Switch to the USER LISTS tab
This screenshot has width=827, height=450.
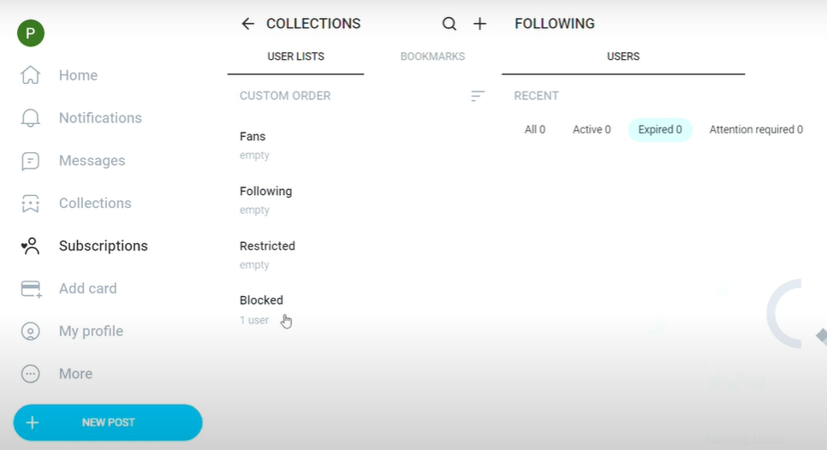tap(295, 57)
